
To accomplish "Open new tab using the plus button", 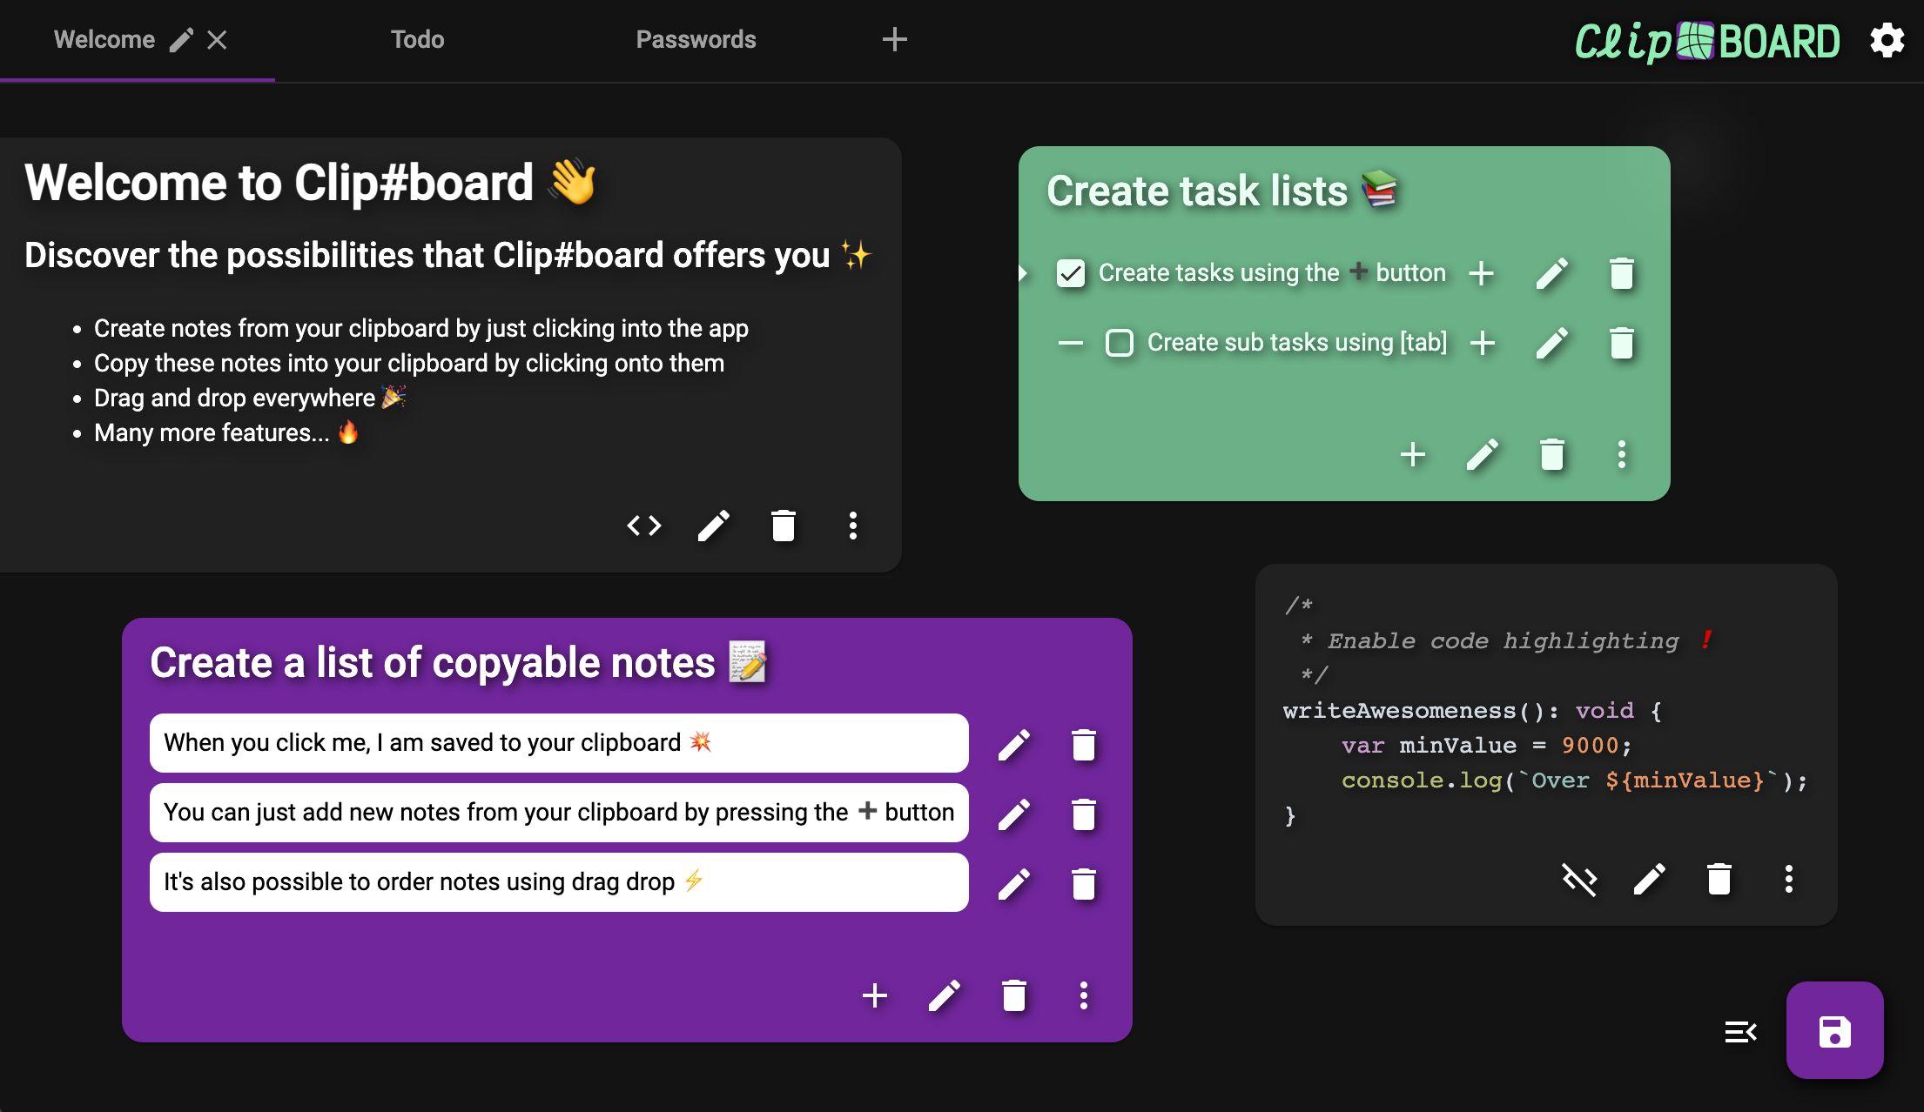I will coord(895,40).
